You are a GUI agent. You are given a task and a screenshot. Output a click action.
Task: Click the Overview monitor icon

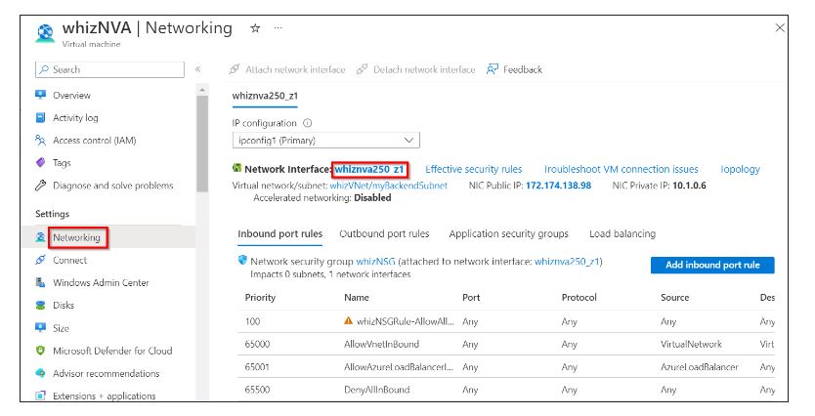(x=40, y=95)
